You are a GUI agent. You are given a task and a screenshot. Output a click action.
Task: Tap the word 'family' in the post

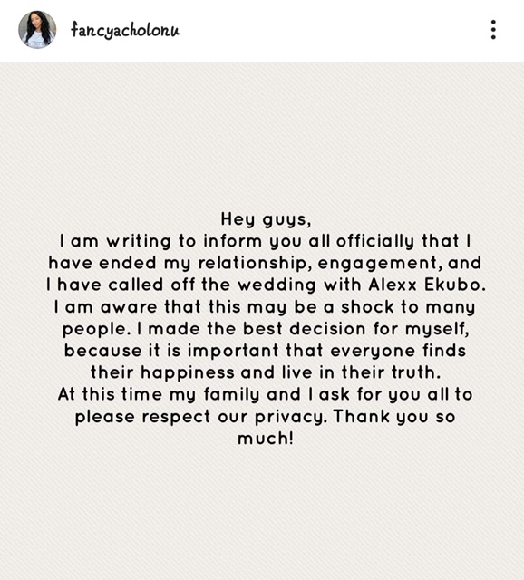231,395
